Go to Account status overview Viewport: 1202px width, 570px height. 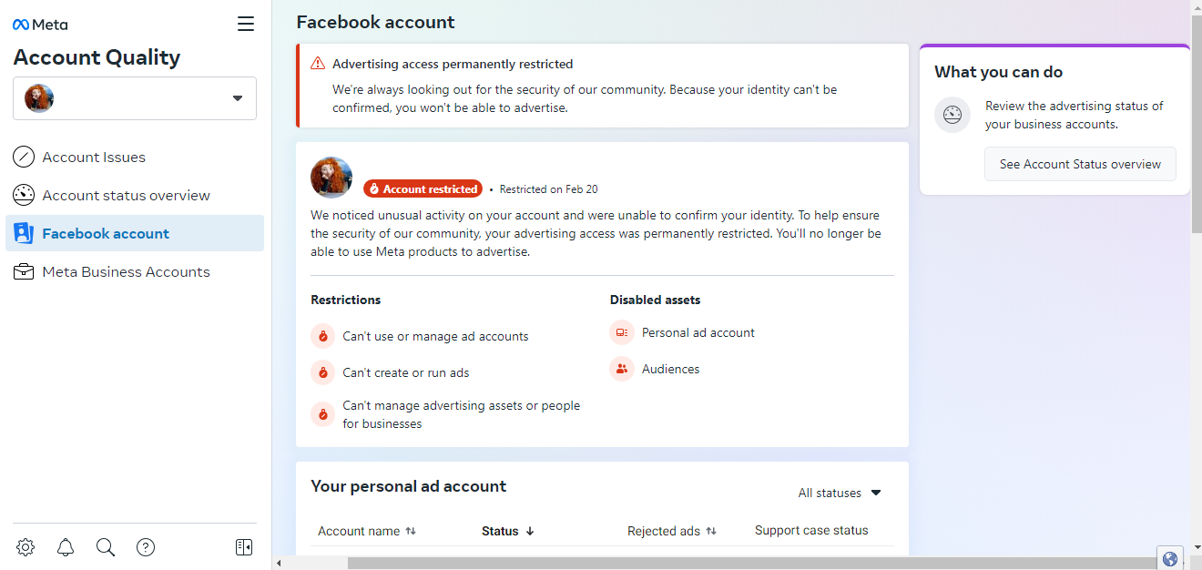pos(135,196)
